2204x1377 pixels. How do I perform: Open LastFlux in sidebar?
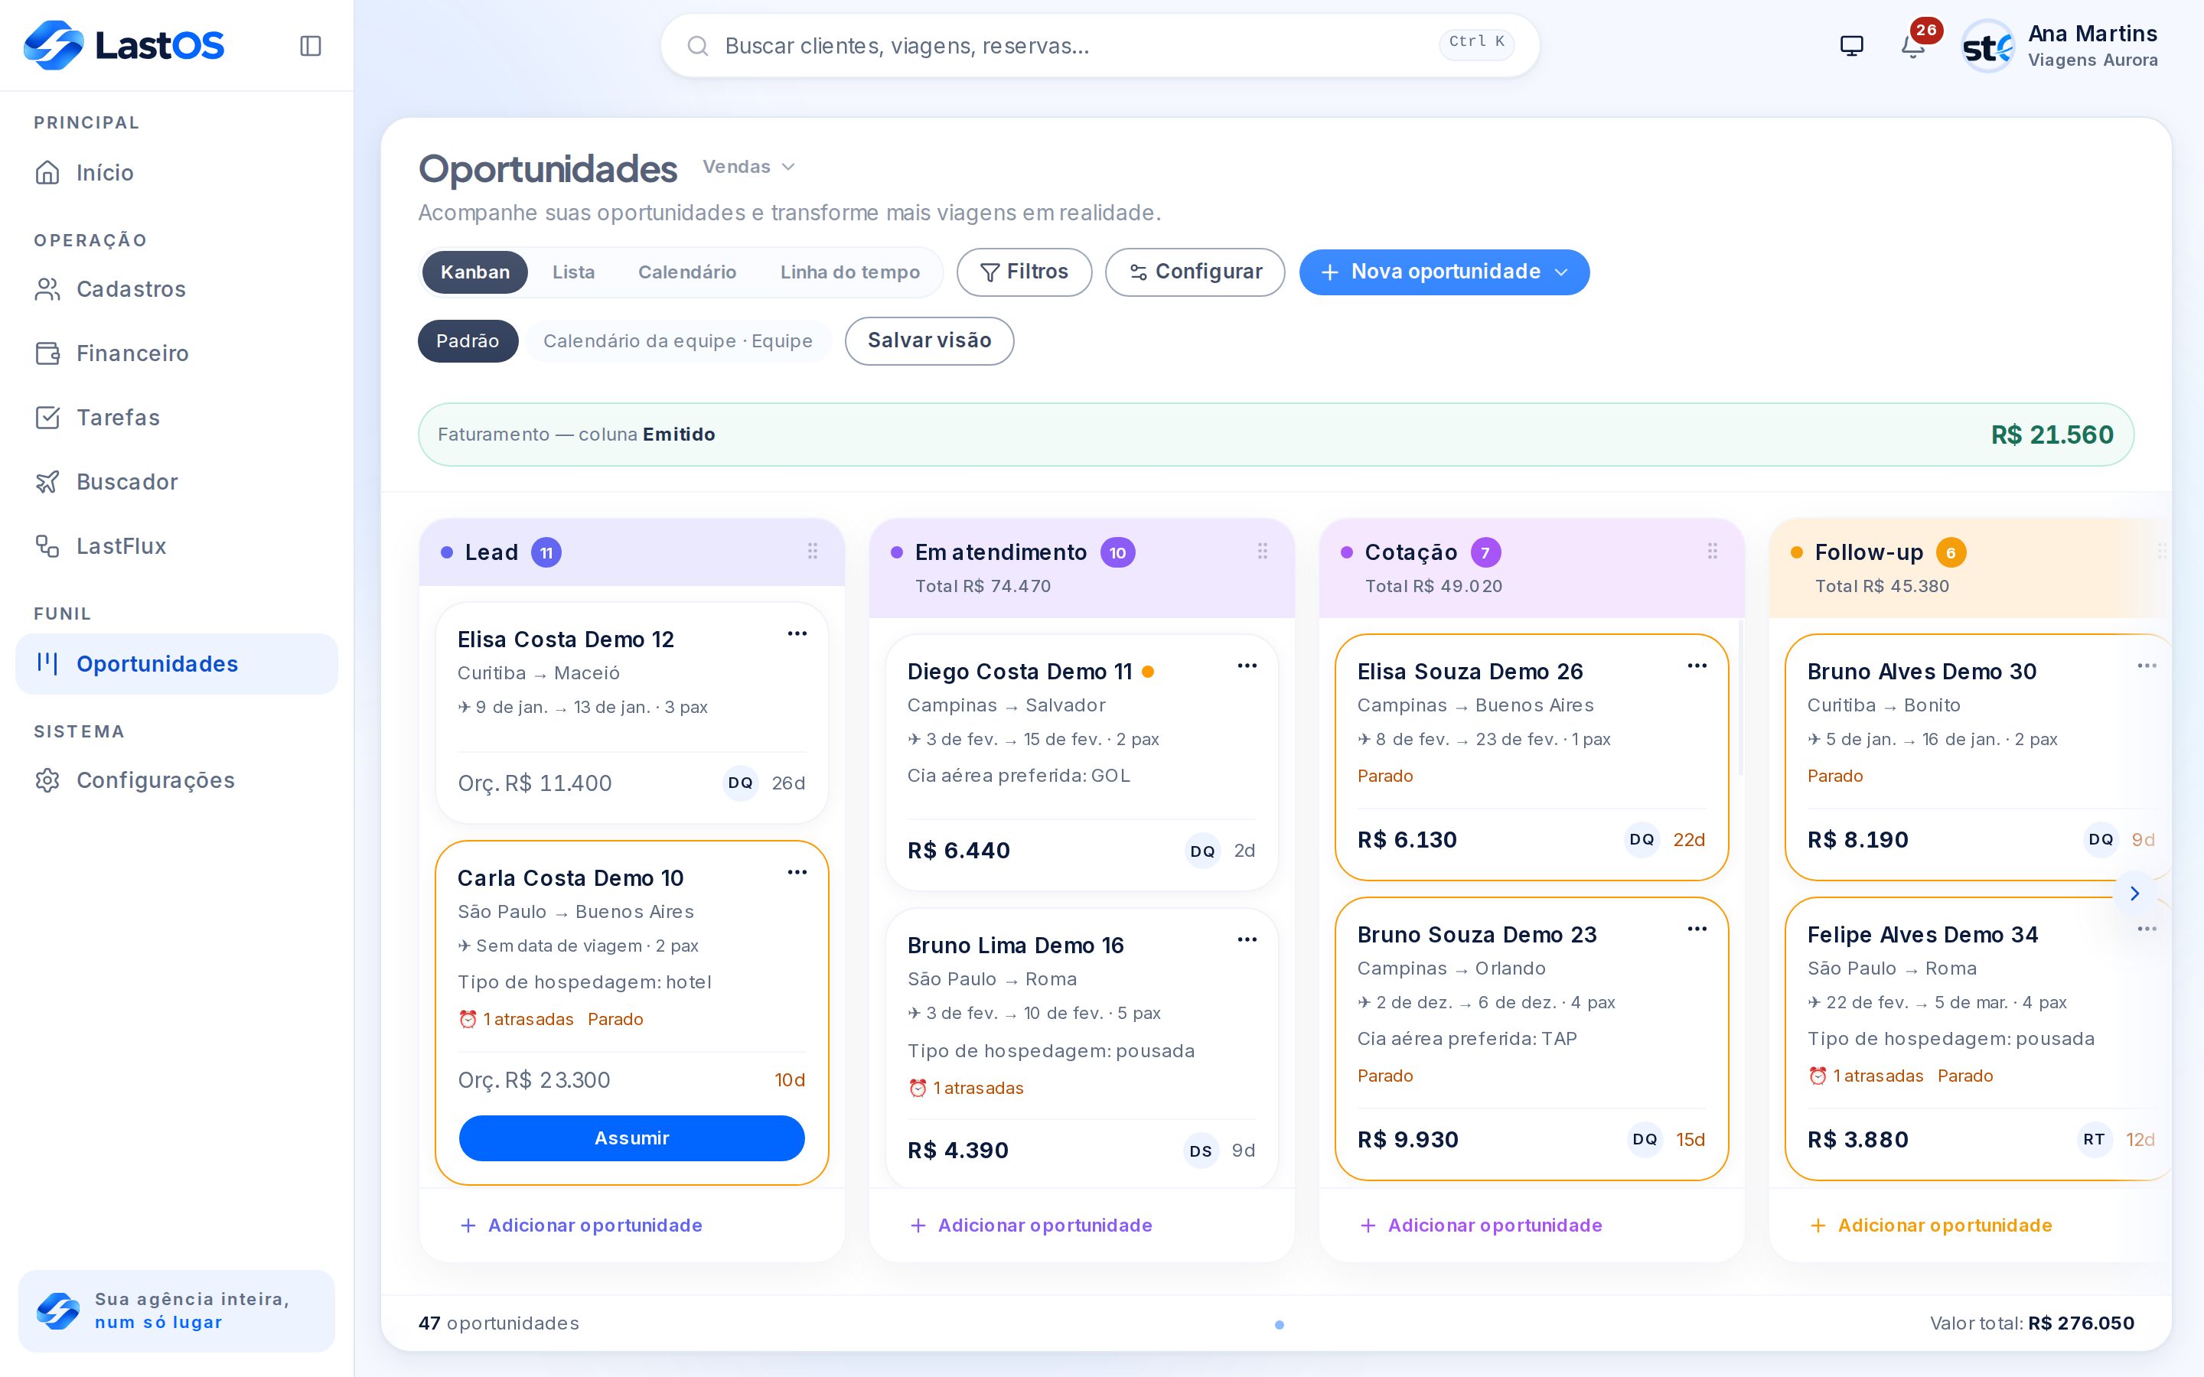click(177, 546)
